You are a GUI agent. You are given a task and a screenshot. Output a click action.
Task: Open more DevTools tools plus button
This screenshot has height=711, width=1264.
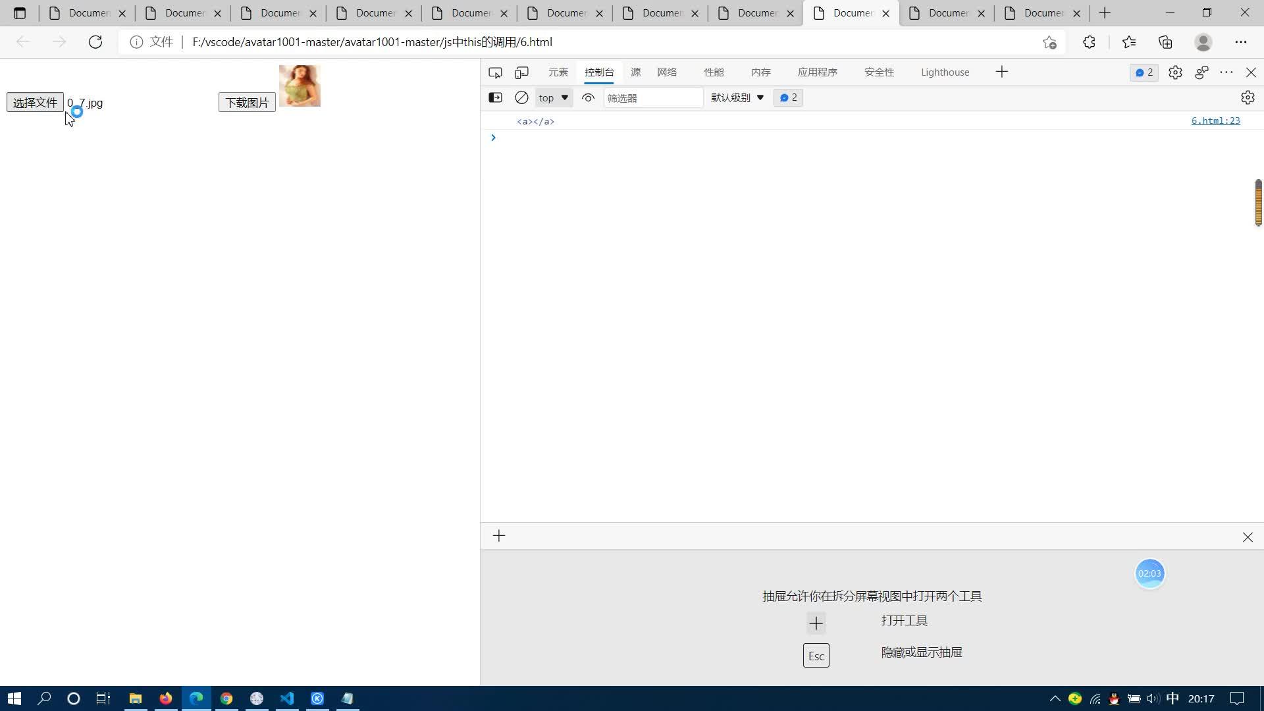[x=1002, y=72]
